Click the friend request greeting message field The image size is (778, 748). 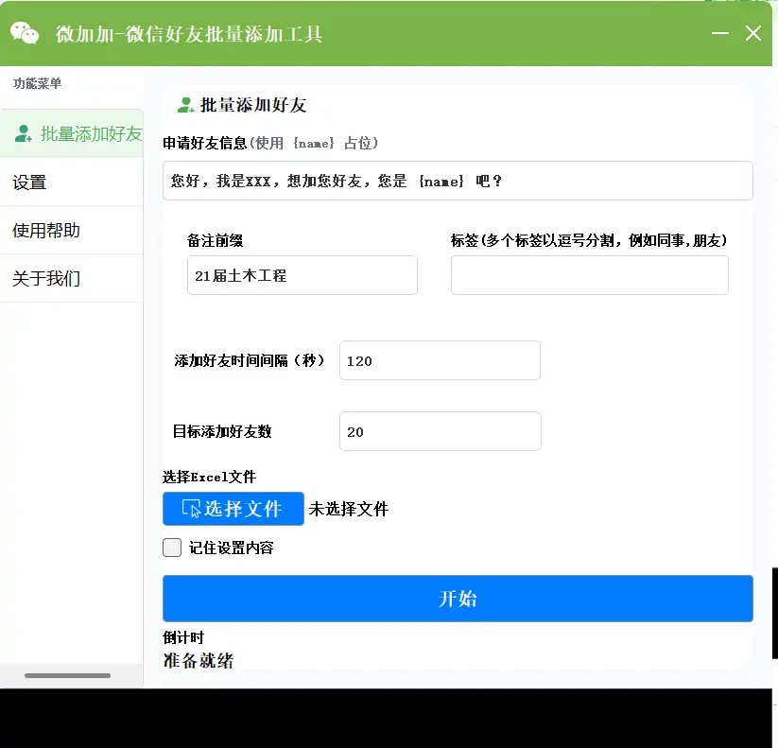point(457,181)
